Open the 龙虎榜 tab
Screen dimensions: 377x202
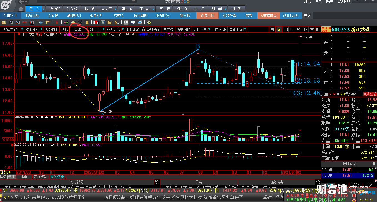[118, 16]
